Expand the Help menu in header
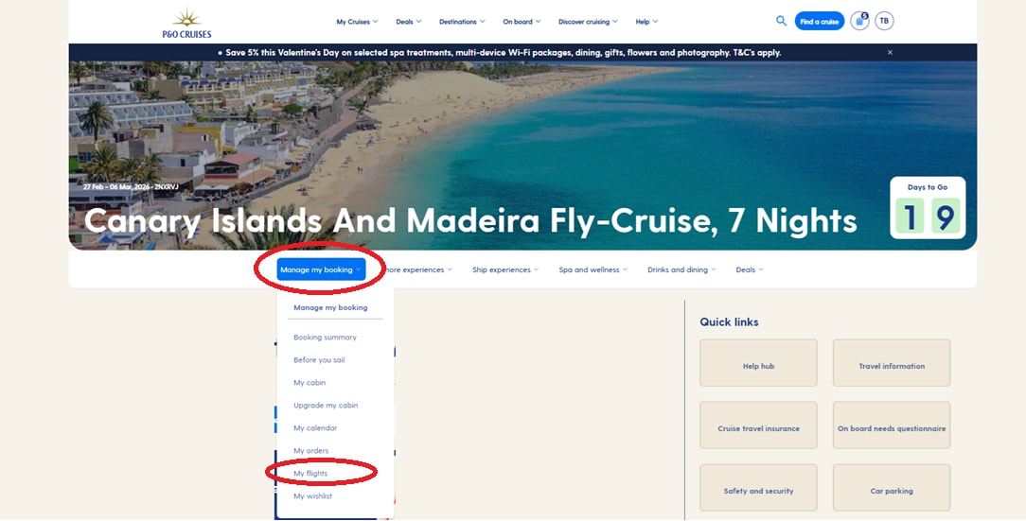 tap(646, 22)
